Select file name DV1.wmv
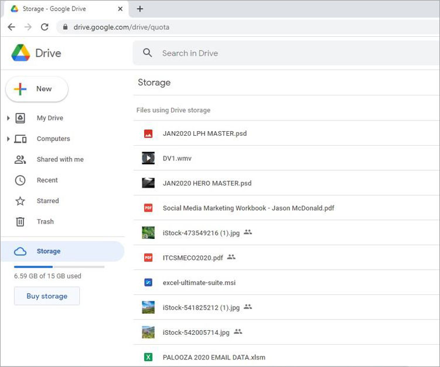Screen dimensions: 440x367 (x=177, y=159)
